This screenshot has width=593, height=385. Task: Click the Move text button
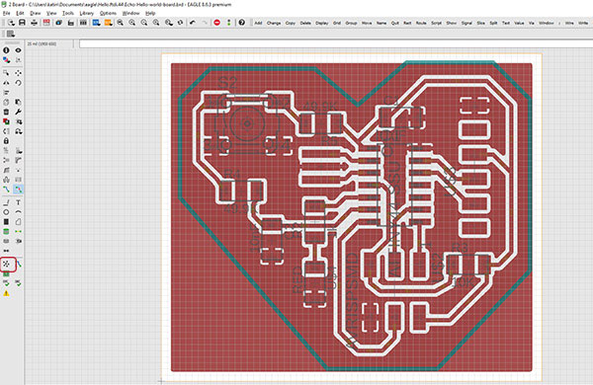point(367,23)
